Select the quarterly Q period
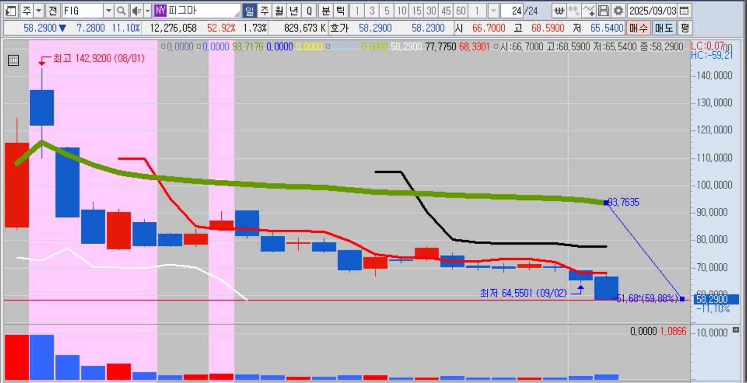747x383 pixels. [309, 10]
